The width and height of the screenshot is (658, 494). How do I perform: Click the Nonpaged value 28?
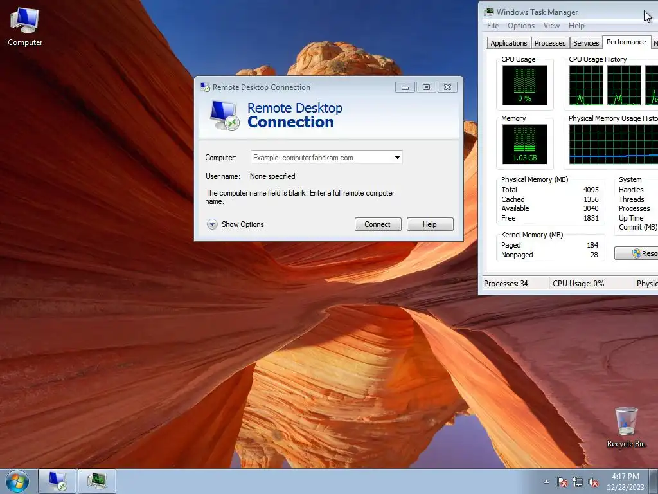594,255
